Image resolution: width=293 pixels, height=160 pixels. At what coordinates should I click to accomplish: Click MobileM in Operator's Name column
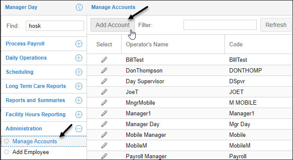[137, 145]
